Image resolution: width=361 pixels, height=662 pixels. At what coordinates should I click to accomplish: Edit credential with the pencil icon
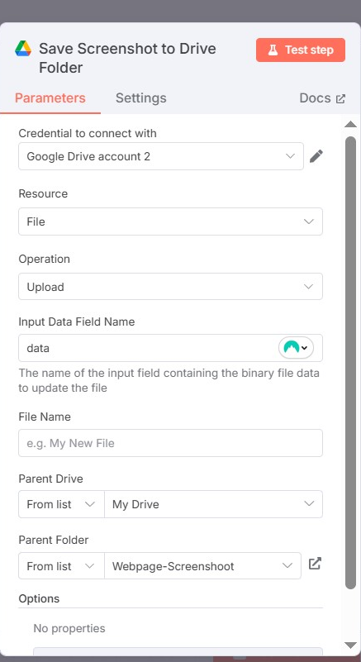click(316, 156)
